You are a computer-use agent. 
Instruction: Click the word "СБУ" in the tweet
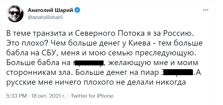point(47,53)
